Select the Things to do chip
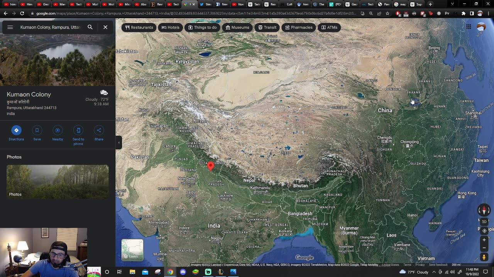Viewport: 494px width, 277px height. point(203,27)
